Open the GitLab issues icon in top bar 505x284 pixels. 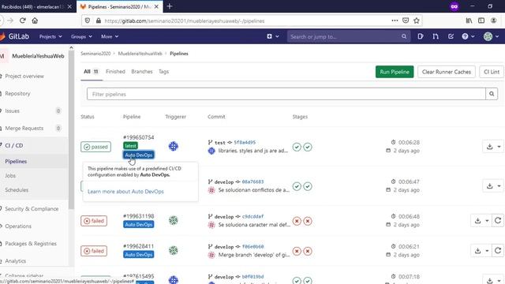coord(421,36)
